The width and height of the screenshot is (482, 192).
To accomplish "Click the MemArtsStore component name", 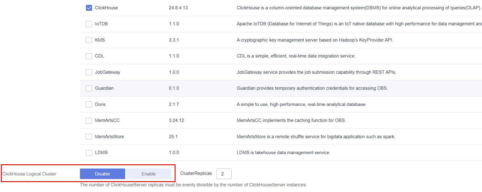I will tap(109, 137).
